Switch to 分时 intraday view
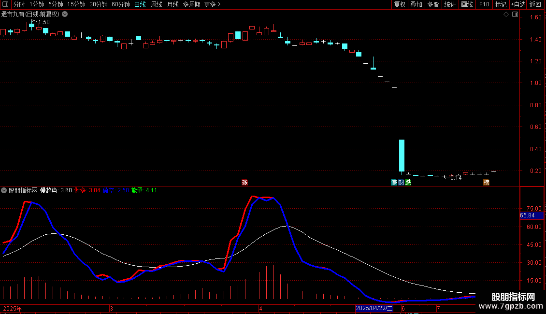Viewport: 546px width, 314px height. coord(19,4)
